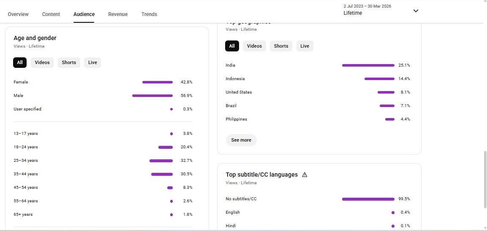Click the No subtitles/CC percentage bar
This screenshot has width=487, height=231.
tap(368, 199)
